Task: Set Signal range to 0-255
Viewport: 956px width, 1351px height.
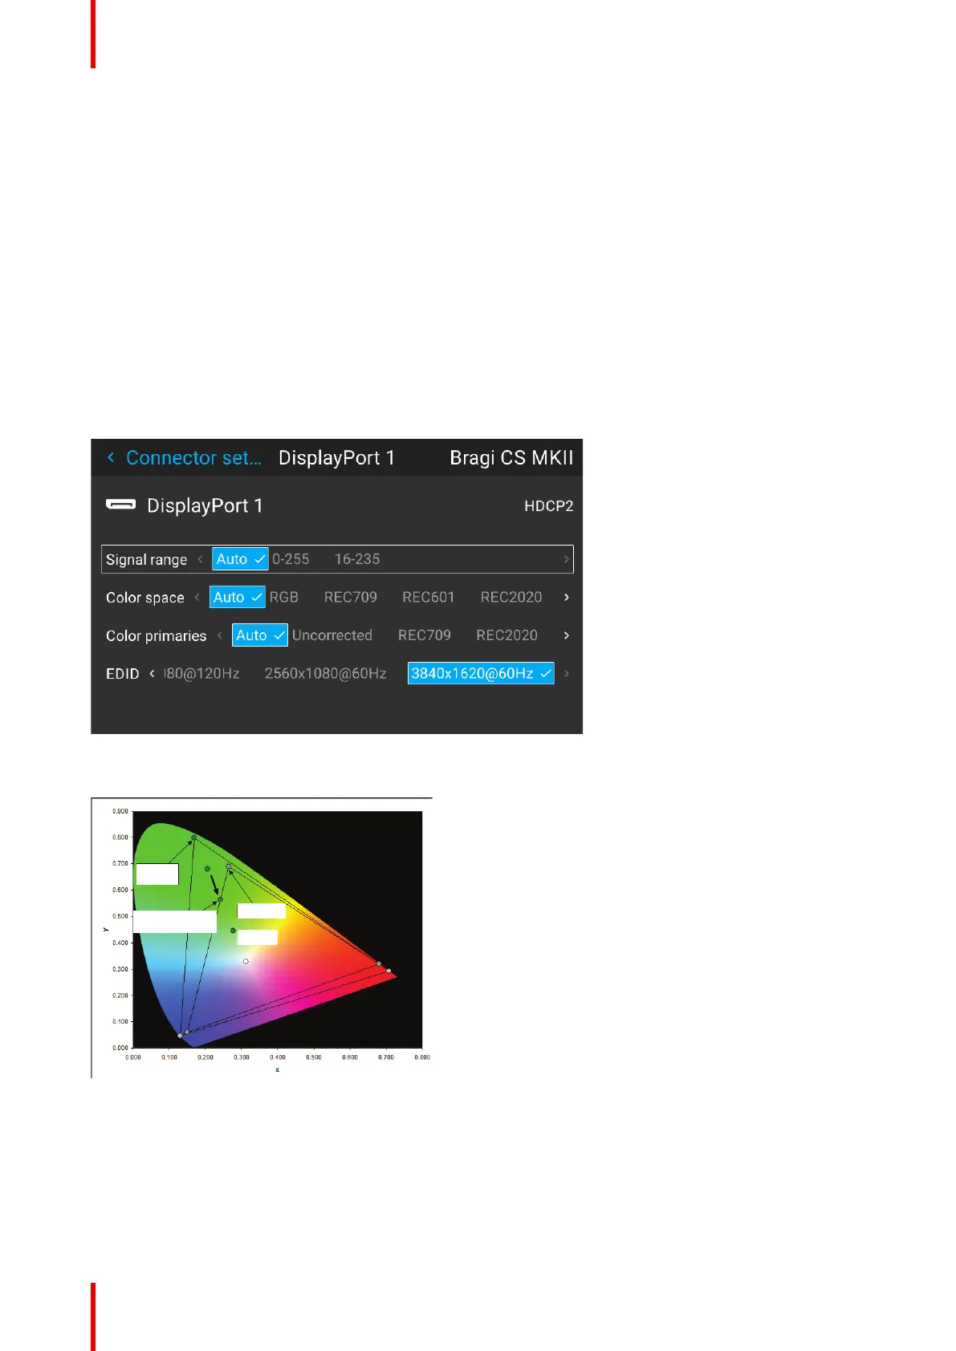Action: click(x=291, y=559)
